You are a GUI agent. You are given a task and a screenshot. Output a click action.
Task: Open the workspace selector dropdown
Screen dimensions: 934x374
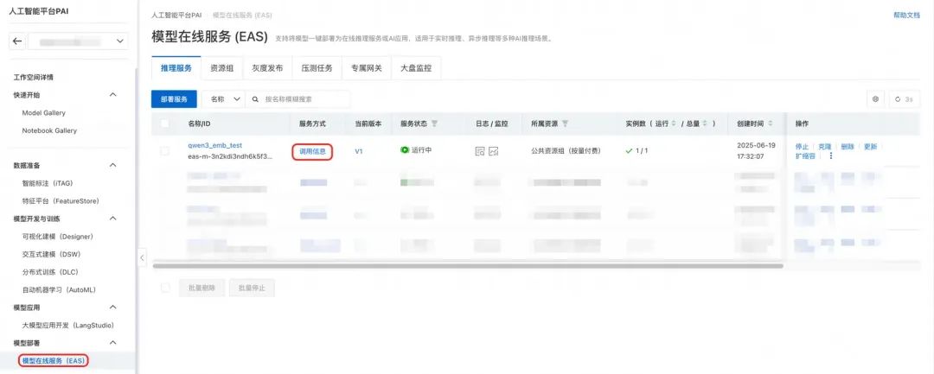[78, 41]
